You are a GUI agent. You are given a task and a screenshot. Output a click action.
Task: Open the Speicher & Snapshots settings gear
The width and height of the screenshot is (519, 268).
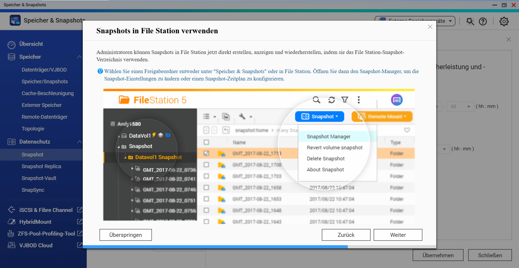pos(504,21)
